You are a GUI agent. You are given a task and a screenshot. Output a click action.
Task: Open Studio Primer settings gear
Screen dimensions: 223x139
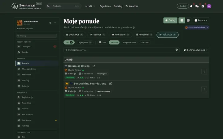(50, 23)
